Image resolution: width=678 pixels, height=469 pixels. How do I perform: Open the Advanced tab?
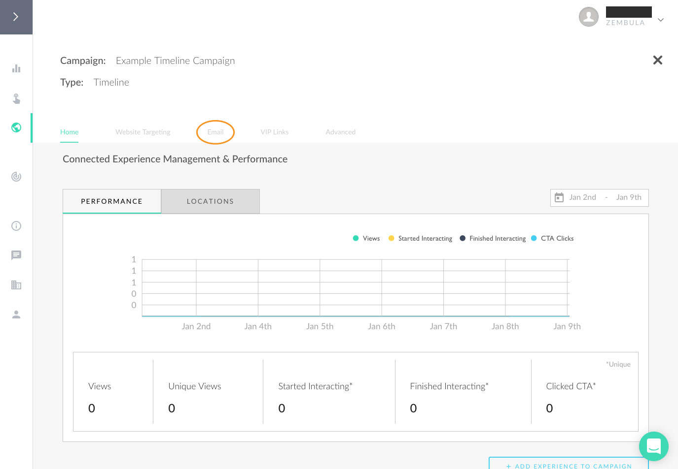pos(341,132)
